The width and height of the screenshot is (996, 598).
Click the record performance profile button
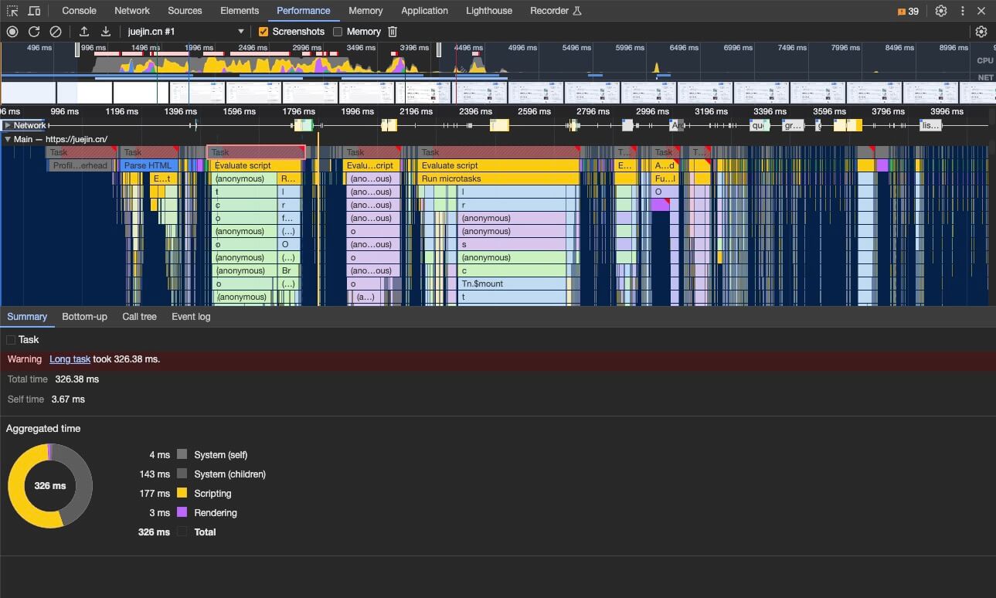(12, 32)
